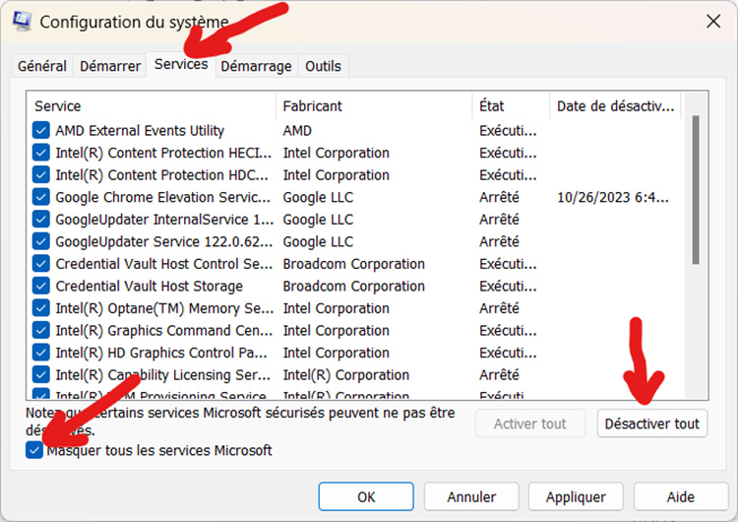738x522 pixels.
Task: Disable Intel(R) Optane(TM) Memory Service checkbox
Action: click(x=41, y=308)
